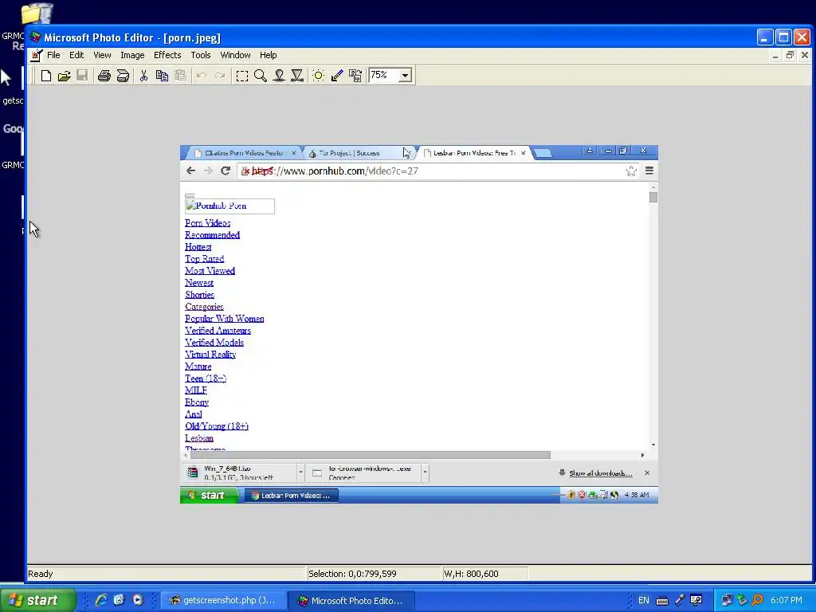
Task: Click the Paste clipboard icon
Action: (180, 76)
